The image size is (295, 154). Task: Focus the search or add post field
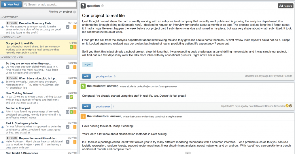(50, 4)
